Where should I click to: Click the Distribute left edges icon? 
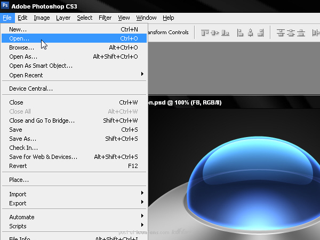tap(316, 33)
